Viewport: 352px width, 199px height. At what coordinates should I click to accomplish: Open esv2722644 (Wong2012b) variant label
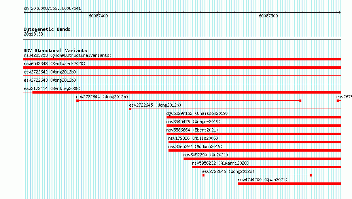coord(102,97)
